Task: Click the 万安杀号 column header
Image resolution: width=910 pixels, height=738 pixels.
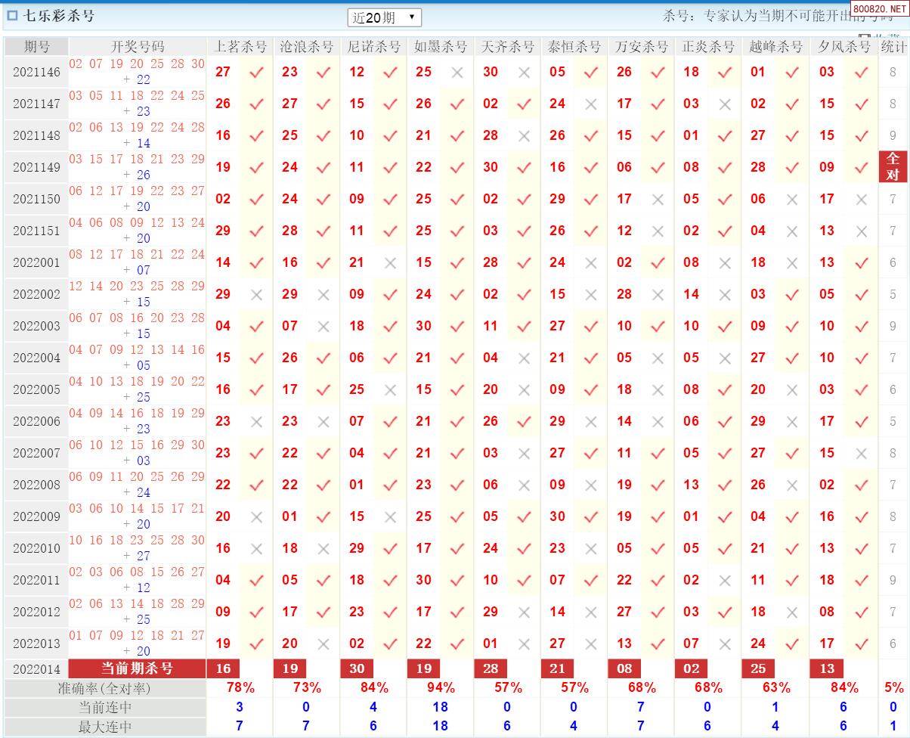Action: 641,47
